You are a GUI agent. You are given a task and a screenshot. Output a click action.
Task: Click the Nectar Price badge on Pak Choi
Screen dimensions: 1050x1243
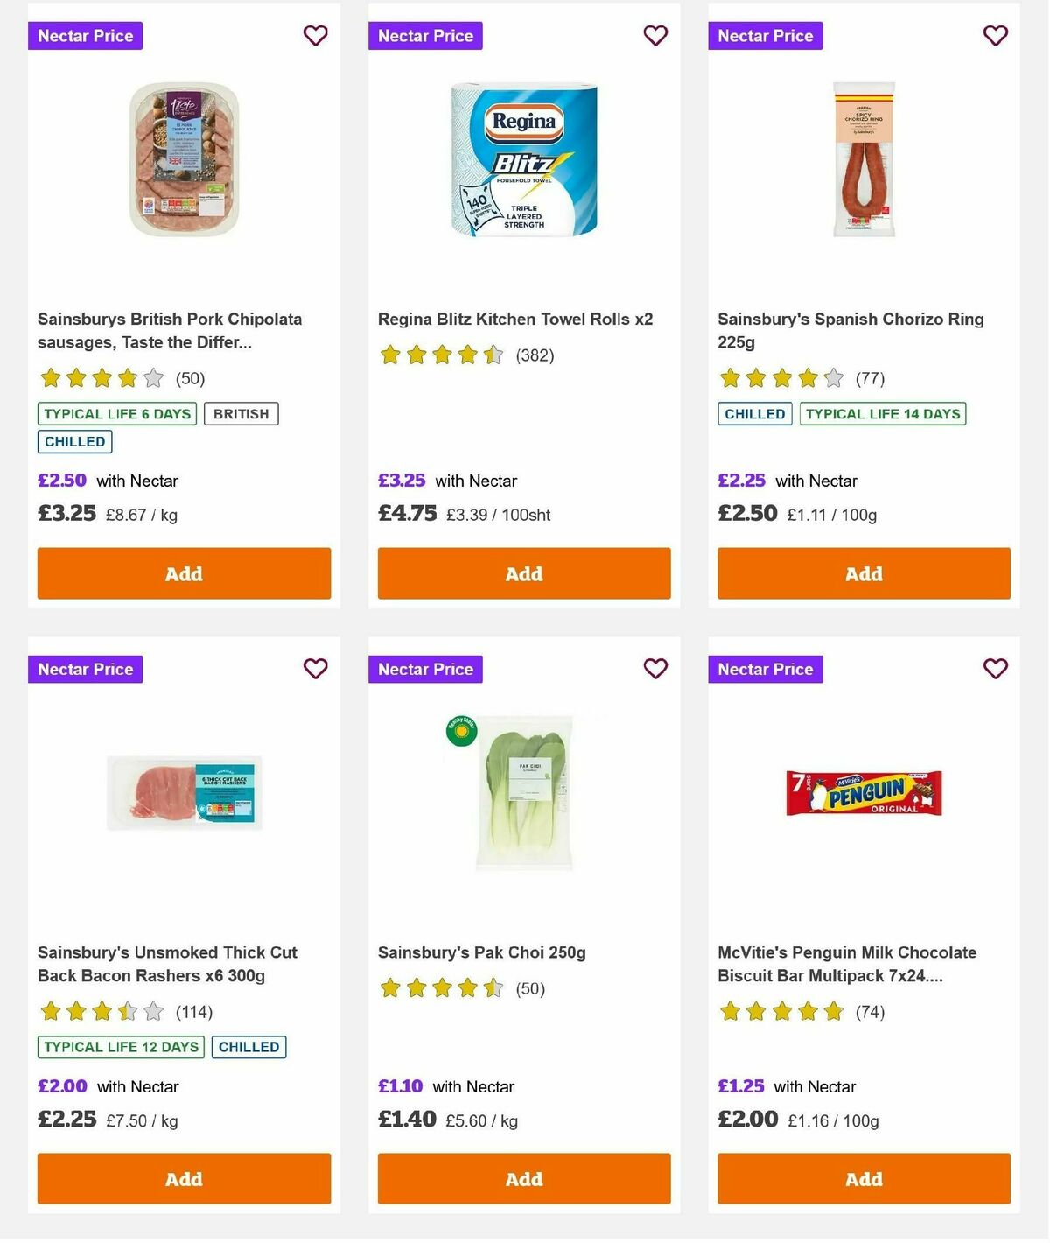[x=425, y=668]
